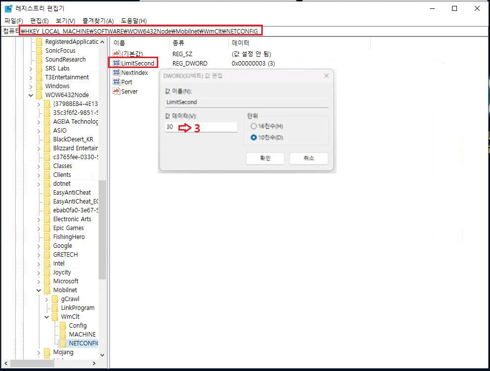Select the 10진수(D) decimal radio button
This screenshot has height=371, width=490.
[254, 137]
